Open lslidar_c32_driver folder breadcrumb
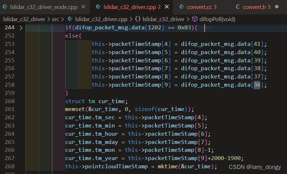The height and width of the screenshot is (174, 287). pyautogui.click(x=24, y=19)
